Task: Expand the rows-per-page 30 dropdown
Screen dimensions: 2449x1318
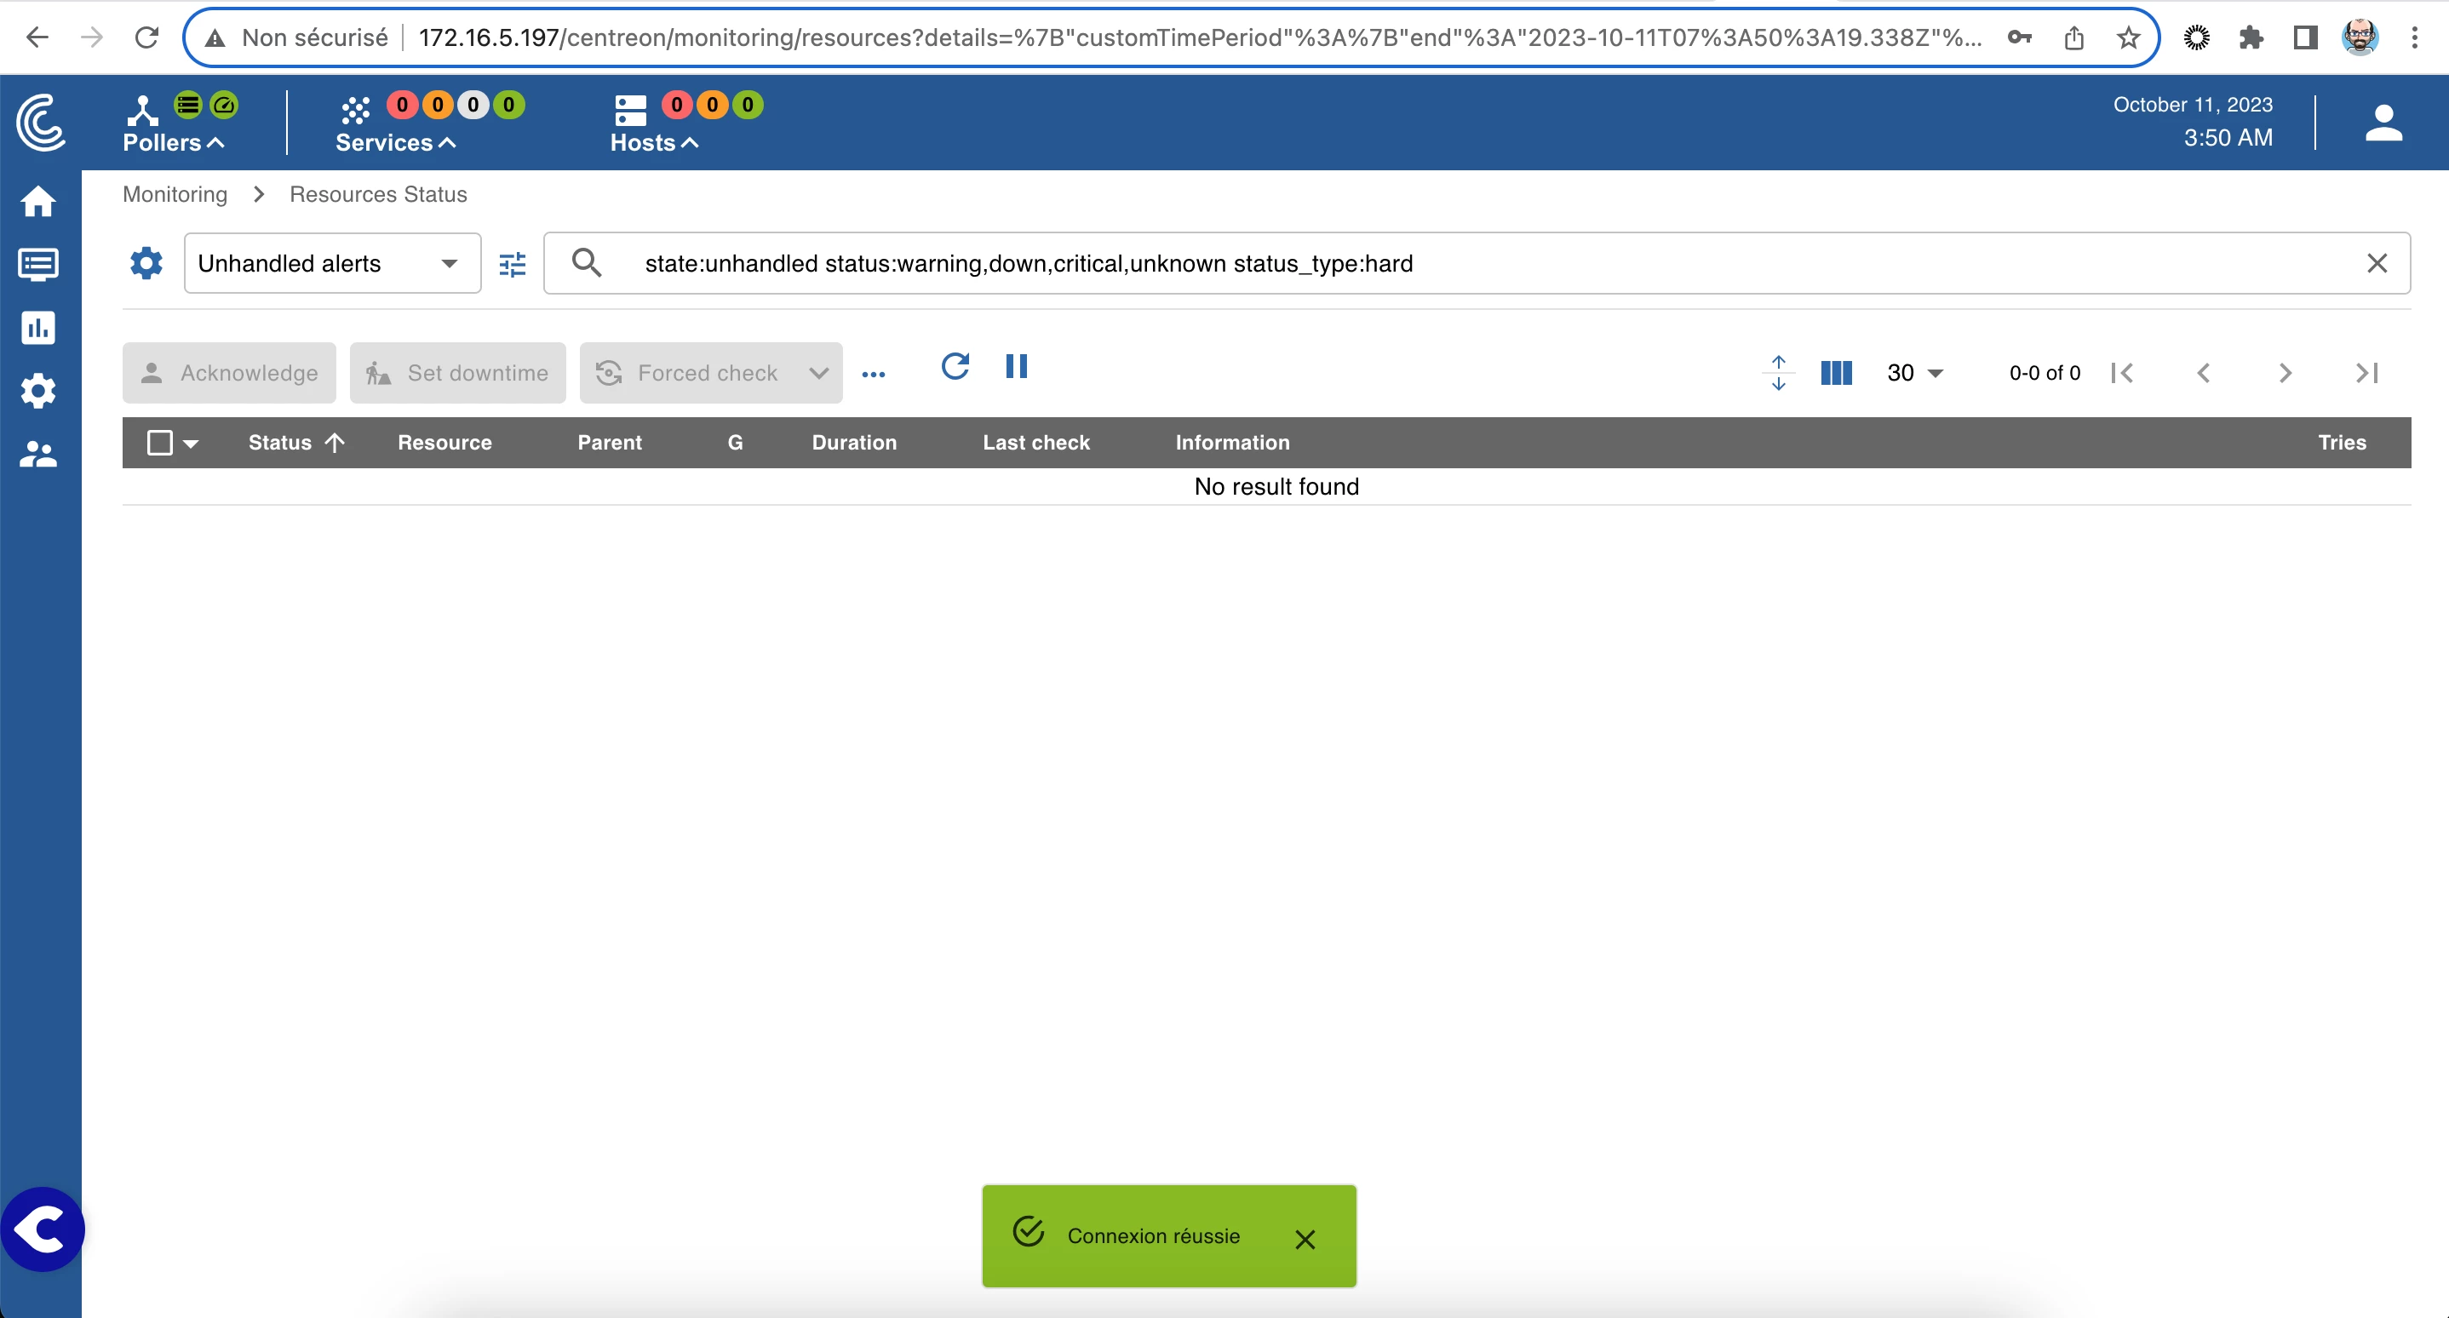Action: click(1915, 373)
